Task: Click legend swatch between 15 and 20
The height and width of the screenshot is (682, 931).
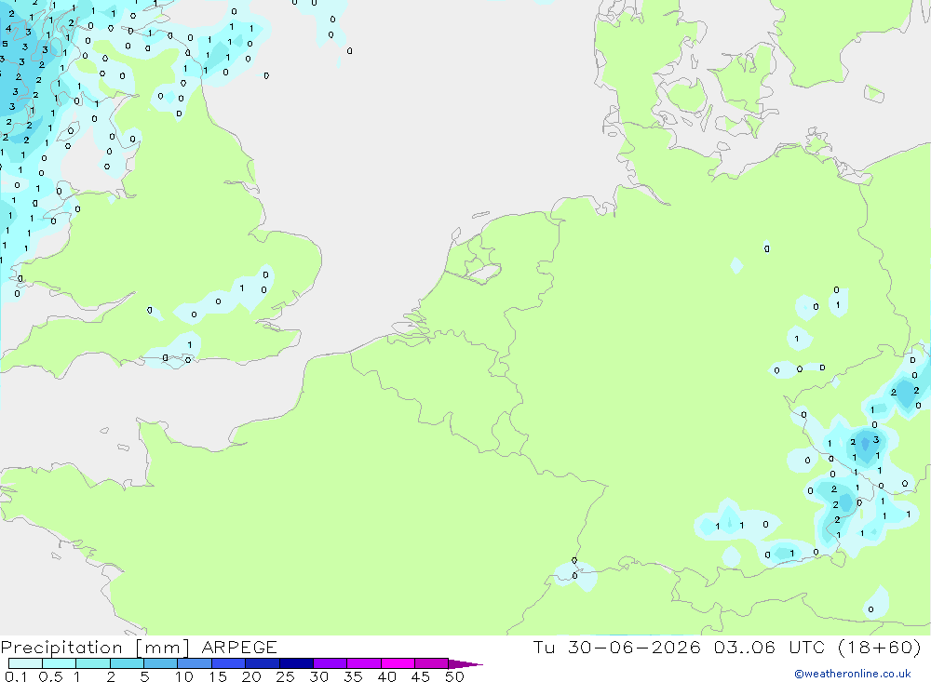Action: tap(229, 663)
